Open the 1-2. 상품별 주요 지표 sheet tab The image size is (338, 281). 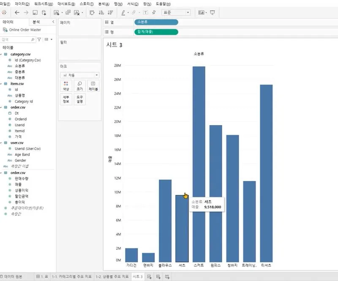[x=112, y=276]
